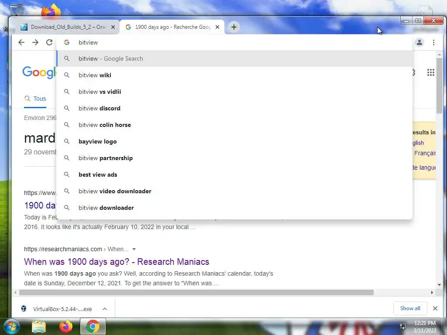447x335 pixels.
Task: Choose the best view ads suggestion
Action: [234, 174]
